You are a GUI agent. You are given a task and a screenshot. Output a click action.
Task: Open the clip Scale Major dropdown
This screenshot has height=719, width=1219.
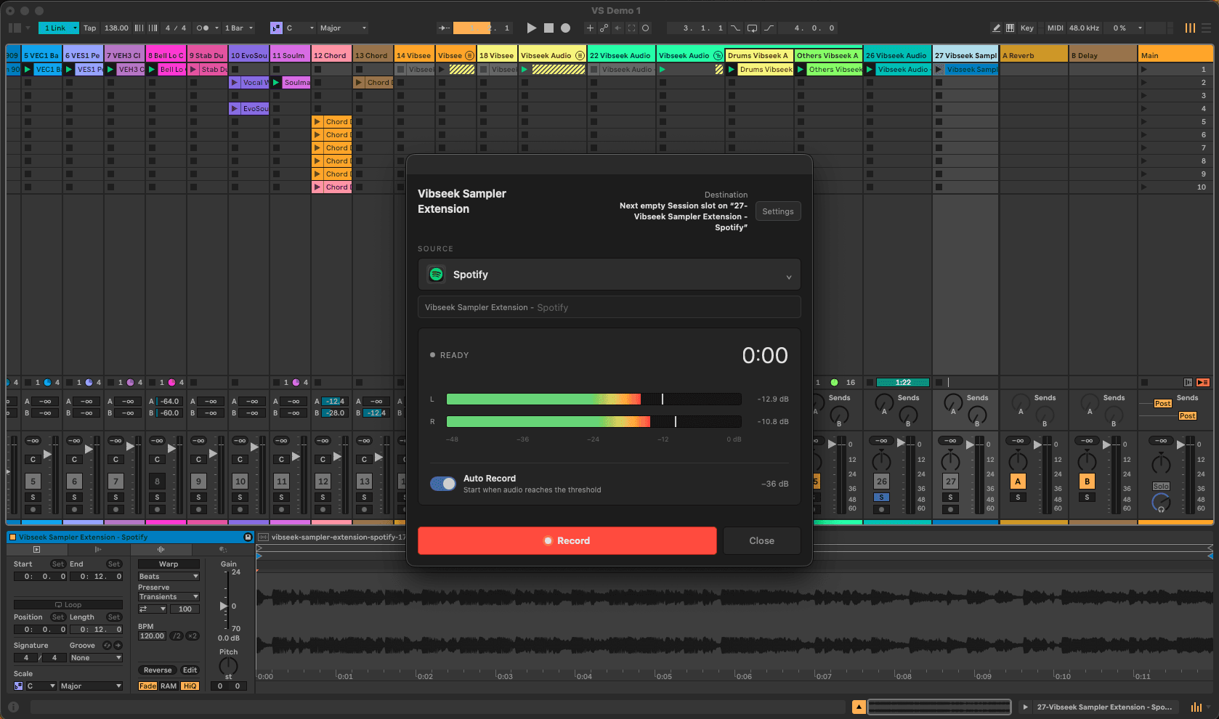[91, 686]
